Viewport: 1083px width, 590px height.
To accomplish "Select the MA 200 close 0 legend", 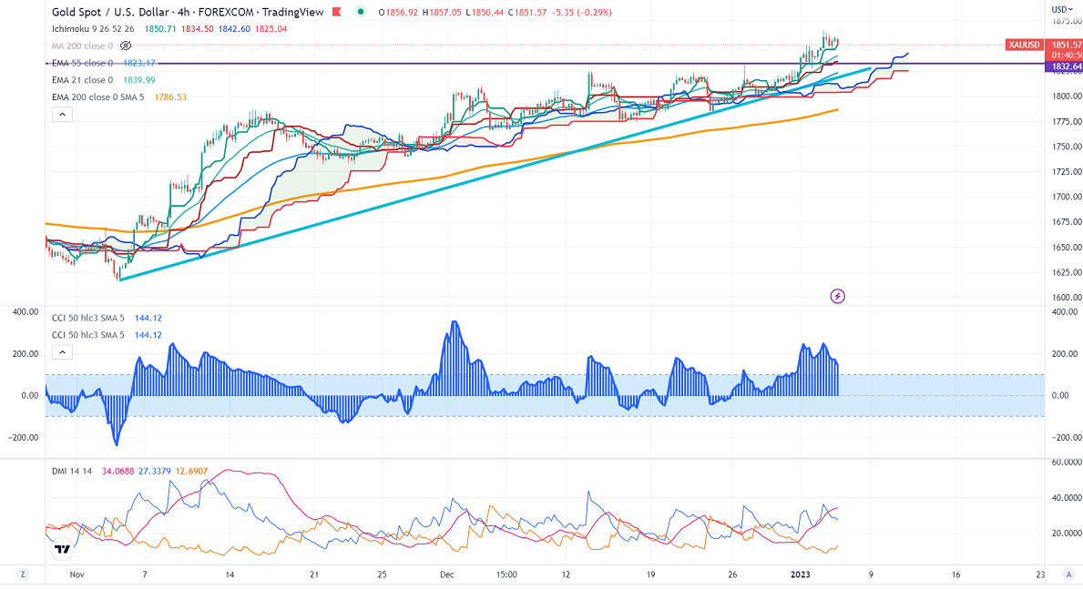I will point(82,46).
